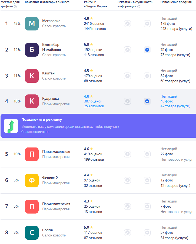Click the Каштан company avatar icon
196x244 pixels.
tap(32, 76)
